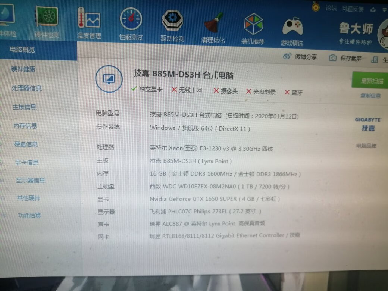Screen dimensions: 388x291
Task: Click the motherboard value 技嘉 B85M-DS3H ( Lynx Point )
Action: point(191,161)
